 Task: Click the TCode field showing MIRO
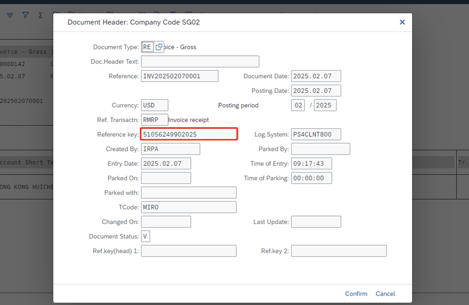(x=188, y=207)
